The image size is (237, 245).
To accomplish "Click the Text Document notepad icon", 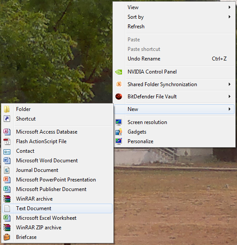I will tap(7, 208).
